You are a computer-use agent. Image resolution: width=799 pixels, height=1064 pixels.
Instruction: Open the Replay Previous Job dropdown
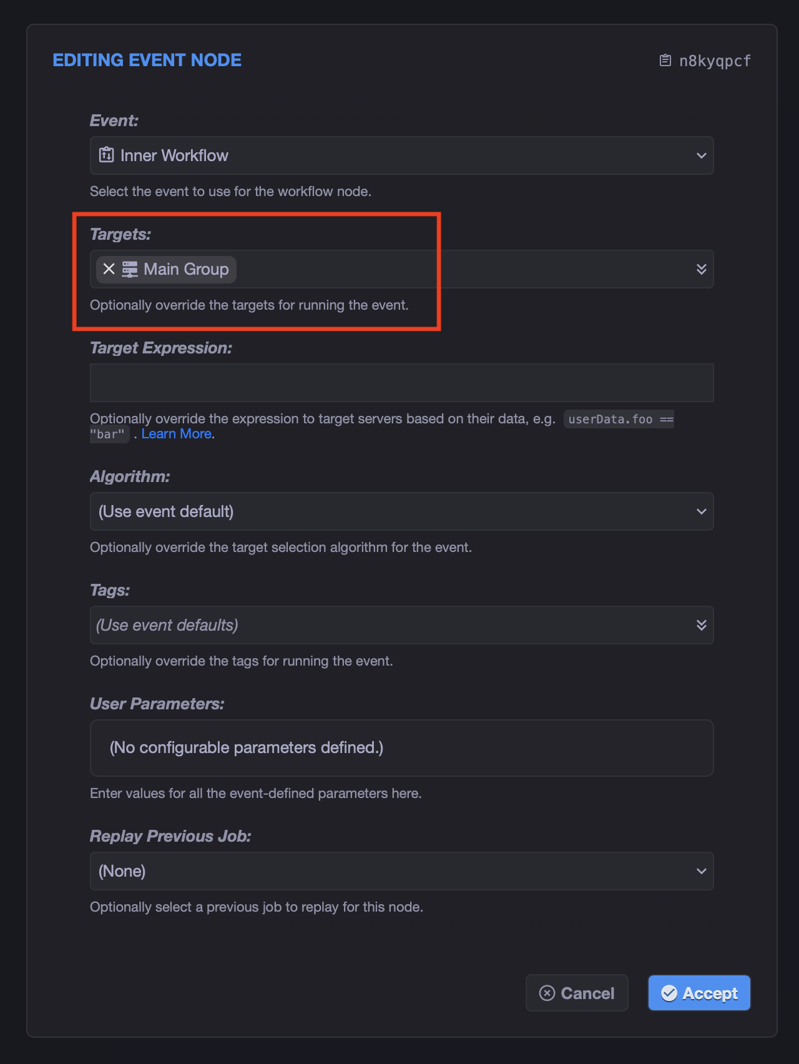[x=402, y=871]
